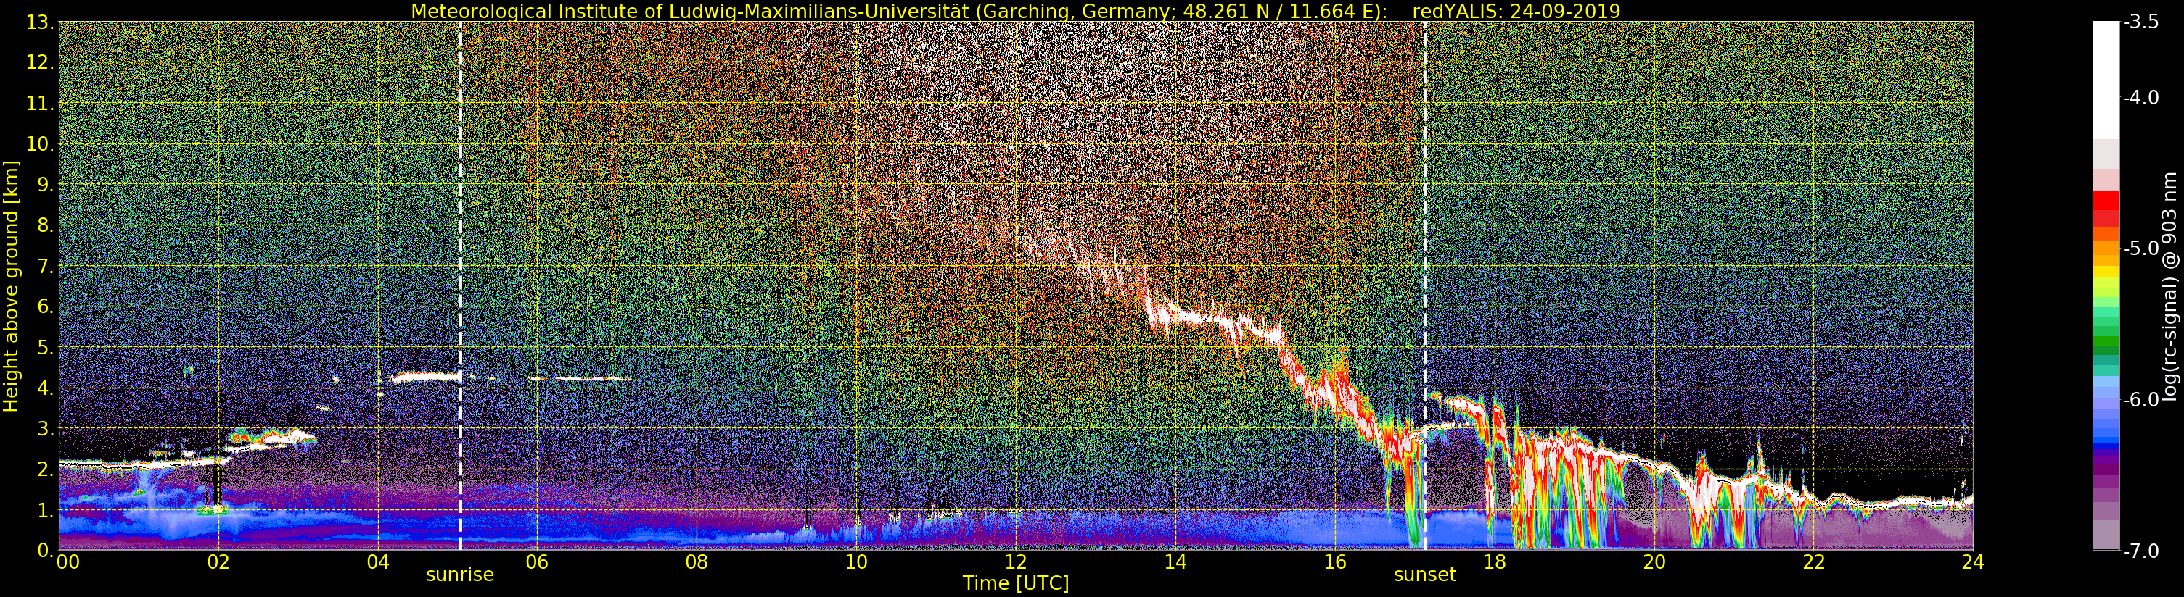2184x597 pixels.
Task: Click the "-7.0" colorbar scale value
Action: click(2140, 551)
